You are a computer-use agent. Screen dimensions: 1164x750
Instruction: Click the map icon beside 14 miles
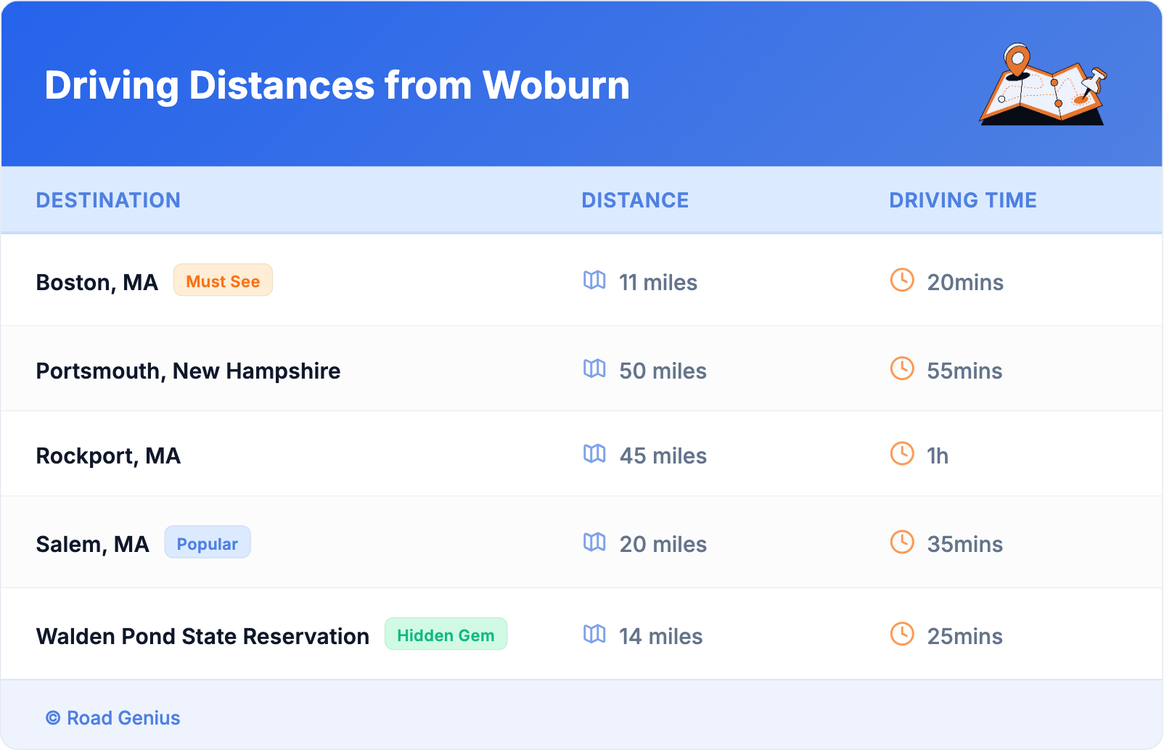(x=594, y=634)
